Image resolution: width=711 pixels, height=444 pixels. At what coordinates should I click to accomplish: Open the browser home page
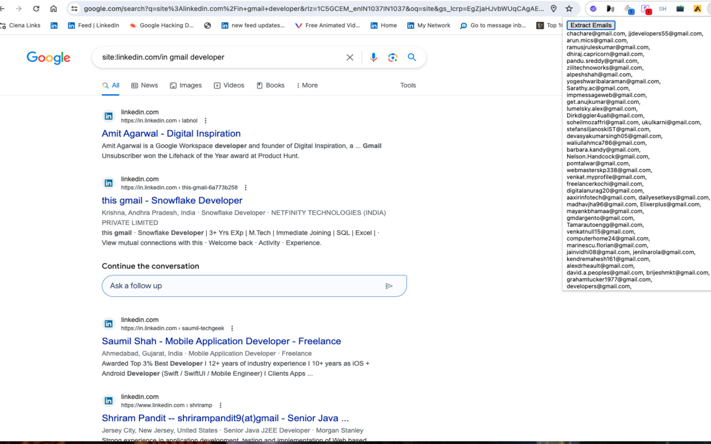(53, 9)
